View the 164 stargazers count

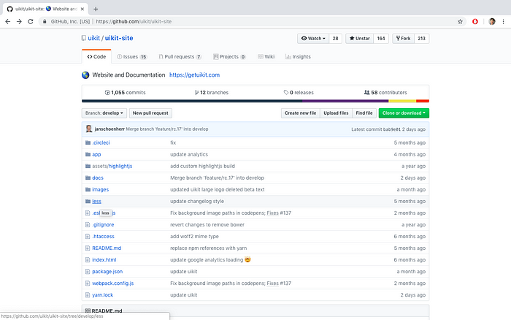(x=381, y=38)
